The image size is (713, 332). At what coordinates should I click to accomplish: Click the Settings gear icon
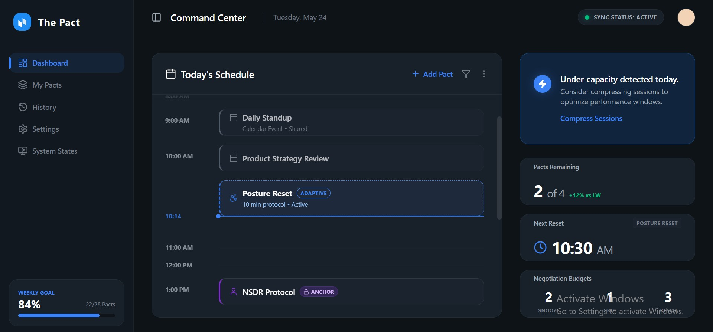[x=23, y=129]
